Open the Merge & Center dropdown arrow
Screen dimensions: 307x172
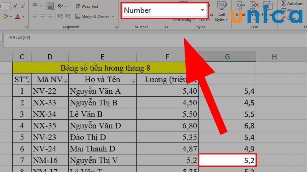[x=113, y=17]
